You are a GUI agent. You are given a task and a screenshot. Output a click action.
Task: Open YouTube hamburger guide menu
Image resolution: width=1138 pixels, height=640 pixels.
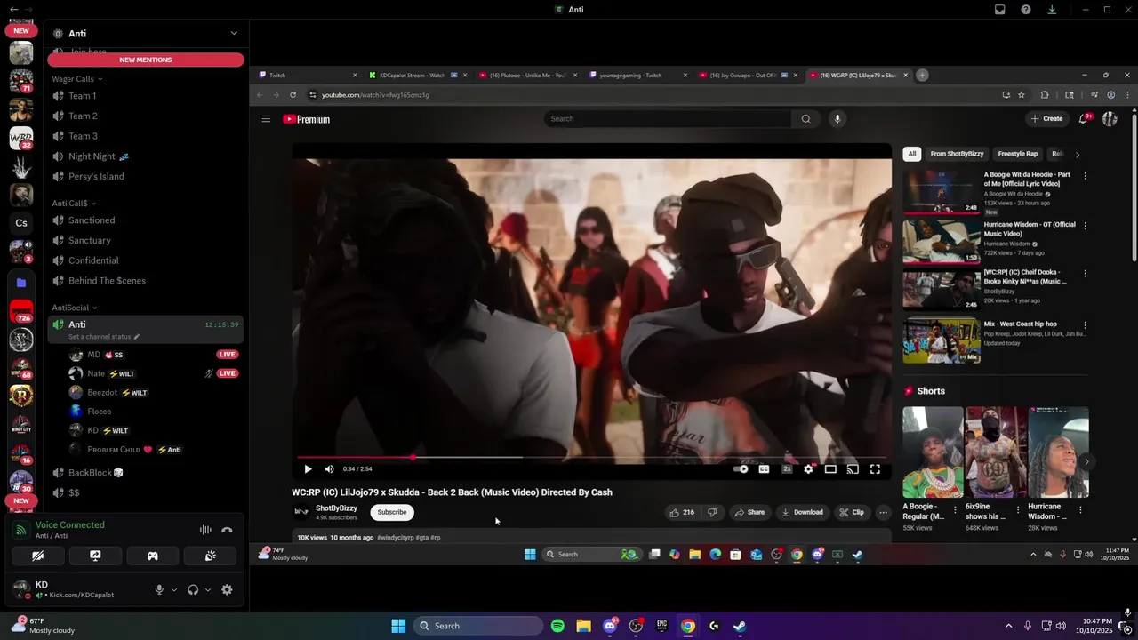(x=266, y=119)
